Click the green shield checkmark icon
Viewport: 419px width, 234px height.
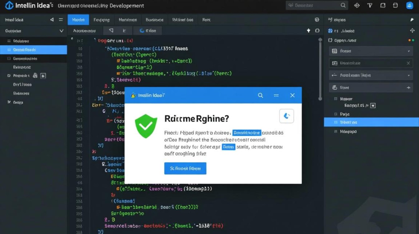(146, 126)
